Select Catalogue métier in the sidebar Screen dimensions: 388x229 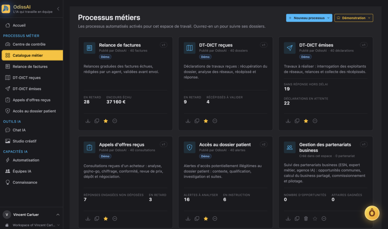(x=32, y=55)
